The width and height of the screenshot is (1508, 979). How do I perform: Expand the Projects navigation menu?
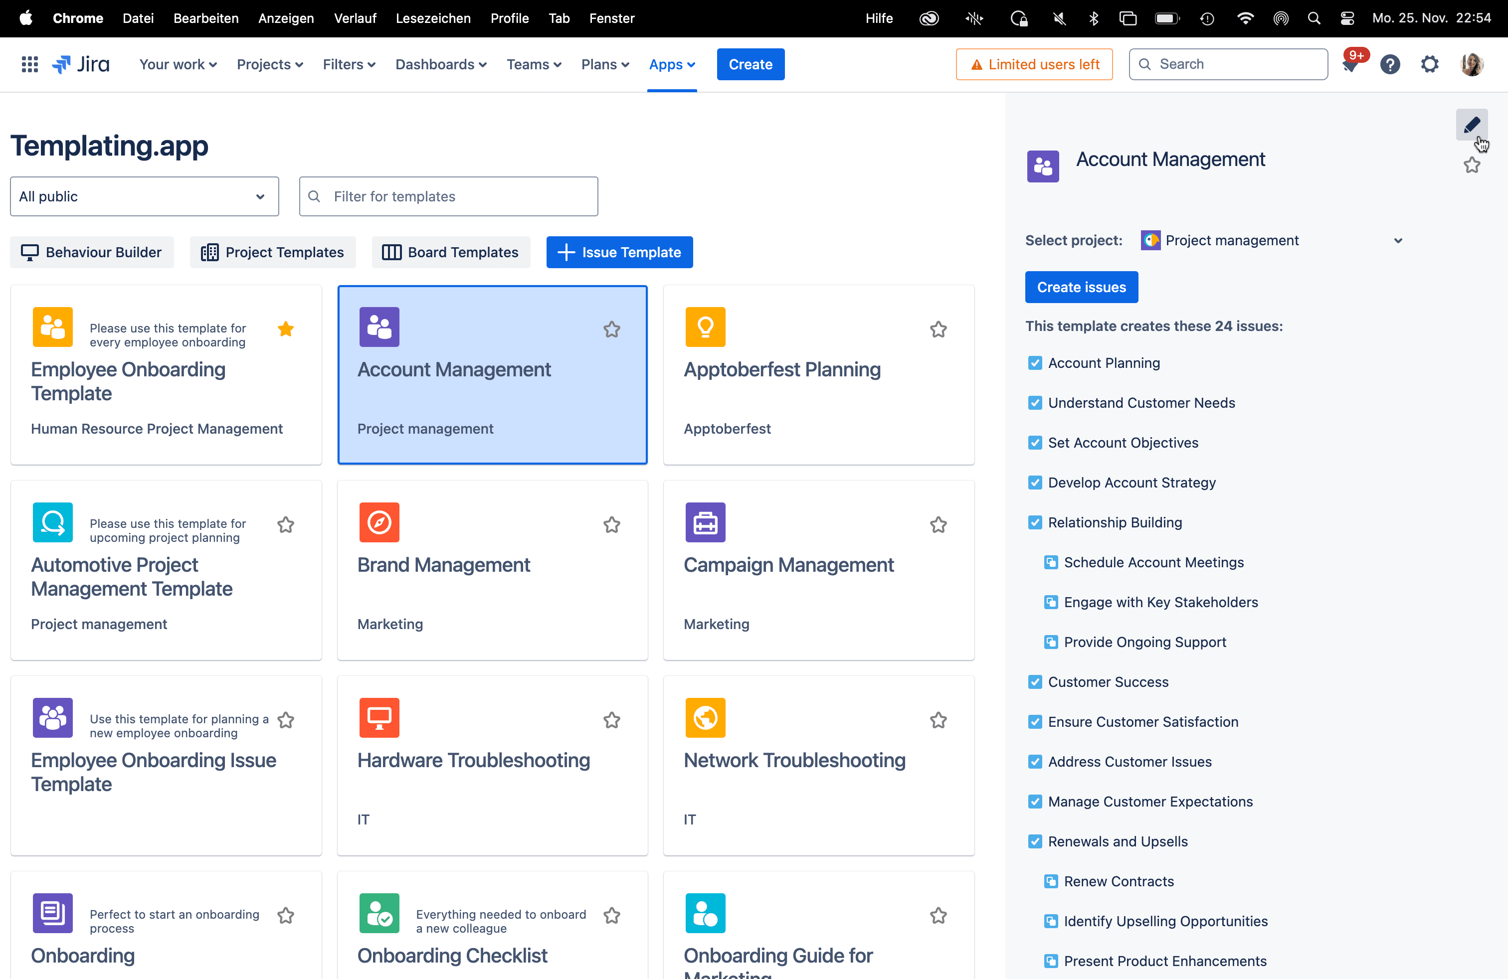[x=269, y=64]
